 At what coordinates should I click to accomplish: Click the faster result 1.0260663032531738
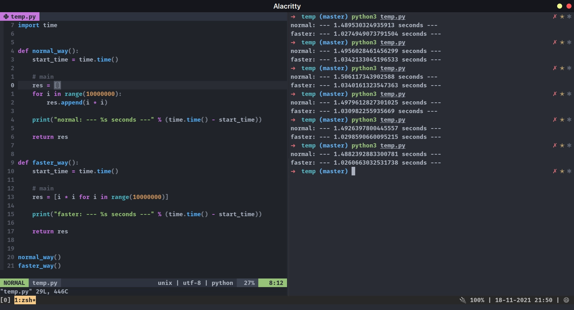(x=366, y=163)
